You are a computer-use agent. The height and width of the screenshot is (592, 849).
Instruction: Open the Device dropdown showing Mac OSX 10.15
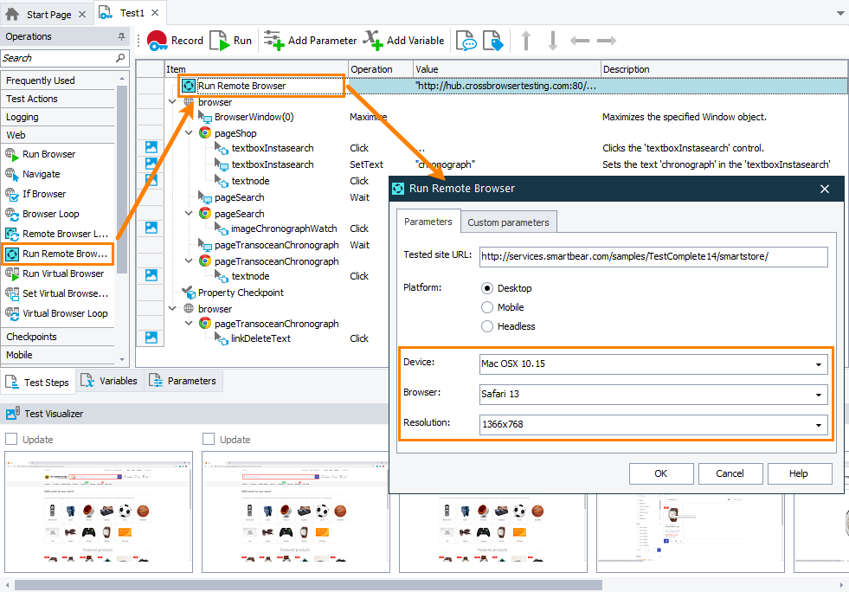[x=818, y=364]
